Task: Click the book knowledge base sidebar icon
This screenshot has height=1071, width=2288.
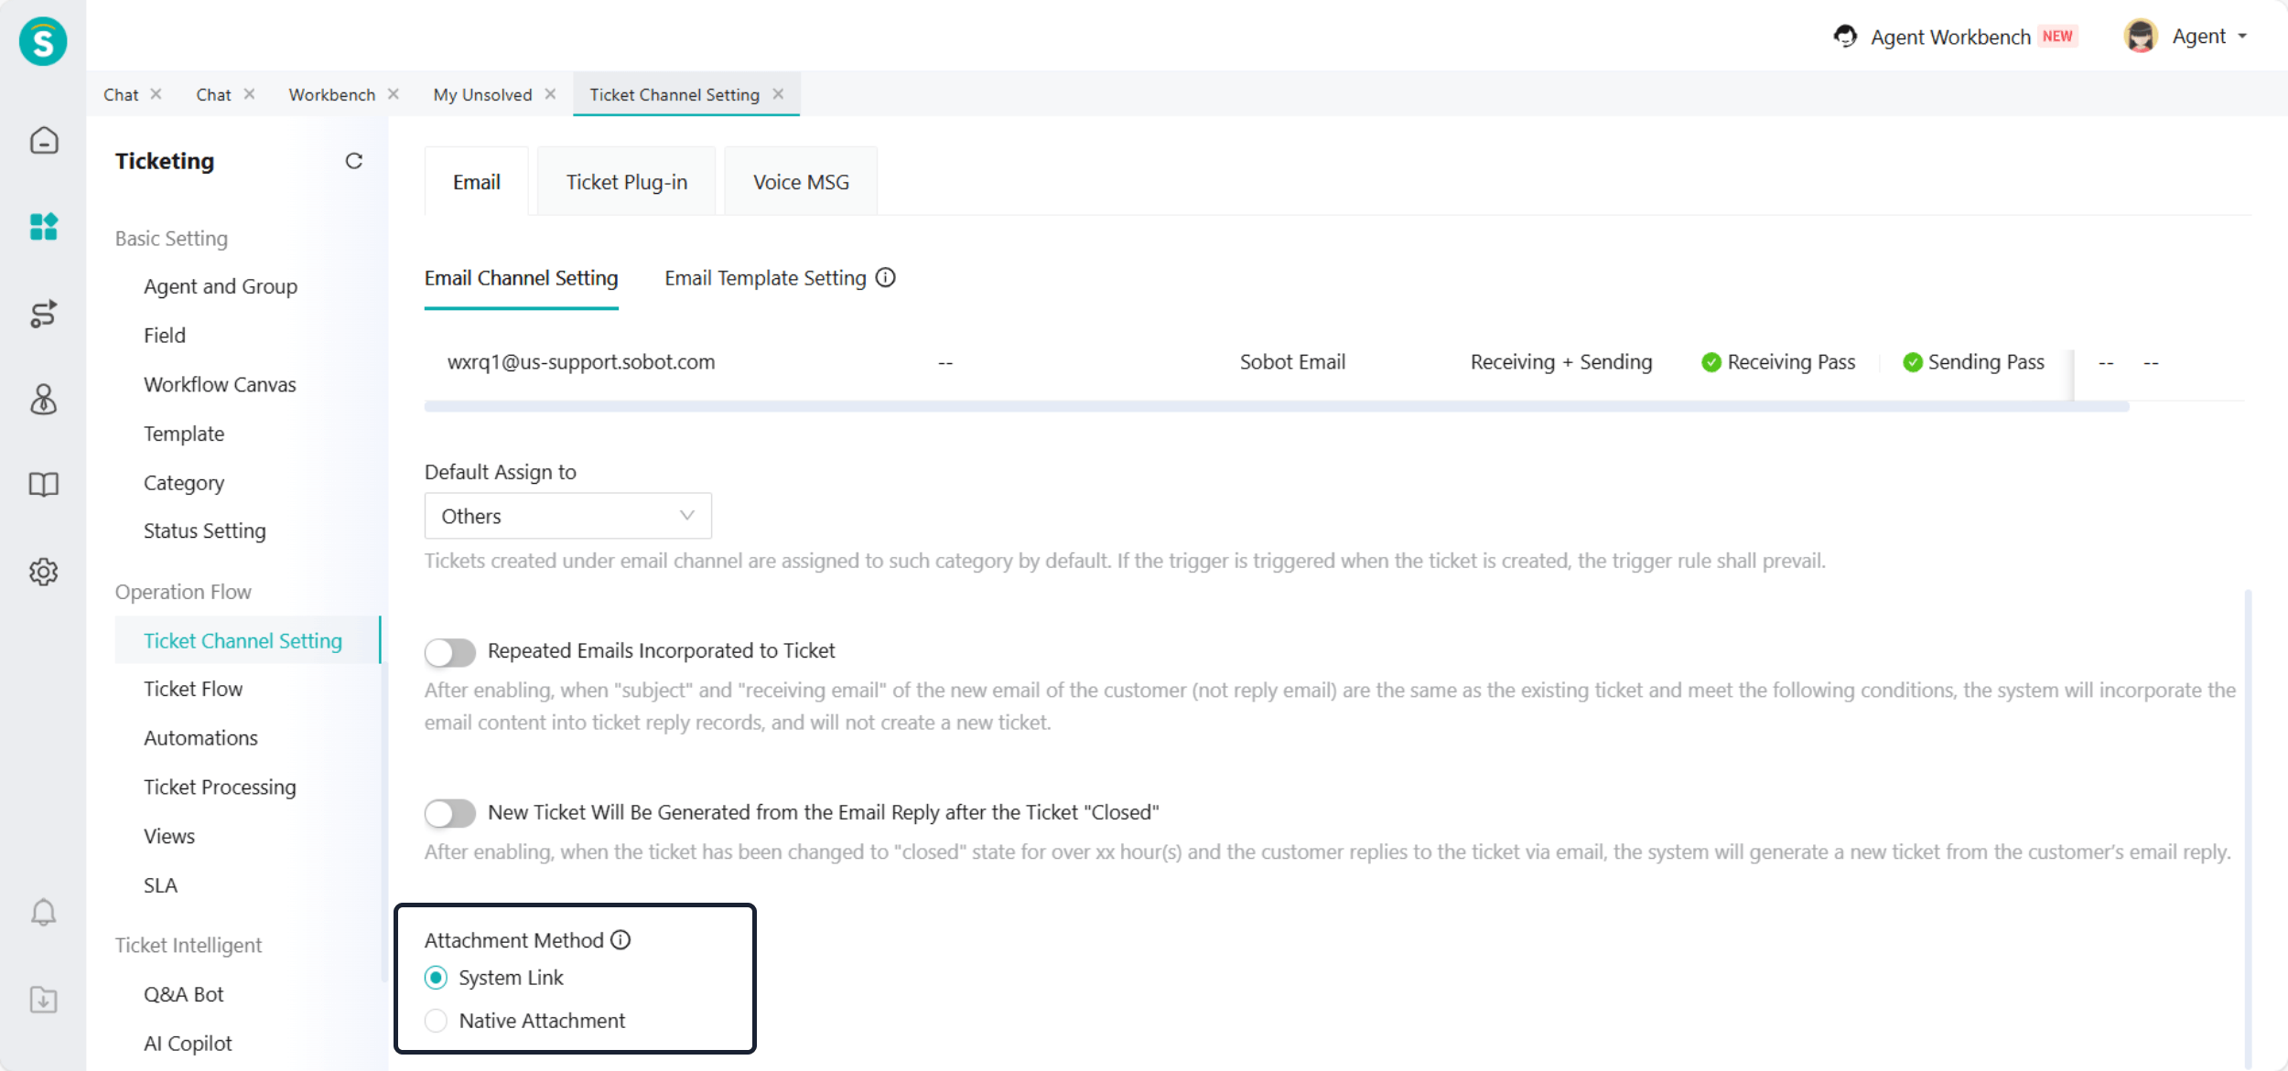Action: (43, 484)
